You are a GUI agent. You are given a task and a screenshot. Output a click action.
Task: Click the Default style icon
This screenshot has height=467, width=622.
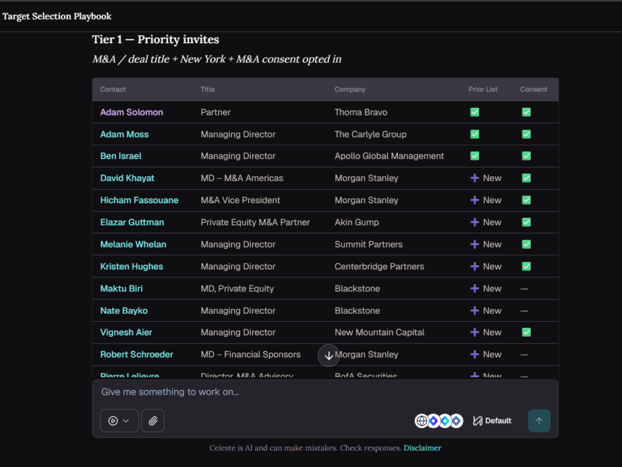[x=477, y=421]
